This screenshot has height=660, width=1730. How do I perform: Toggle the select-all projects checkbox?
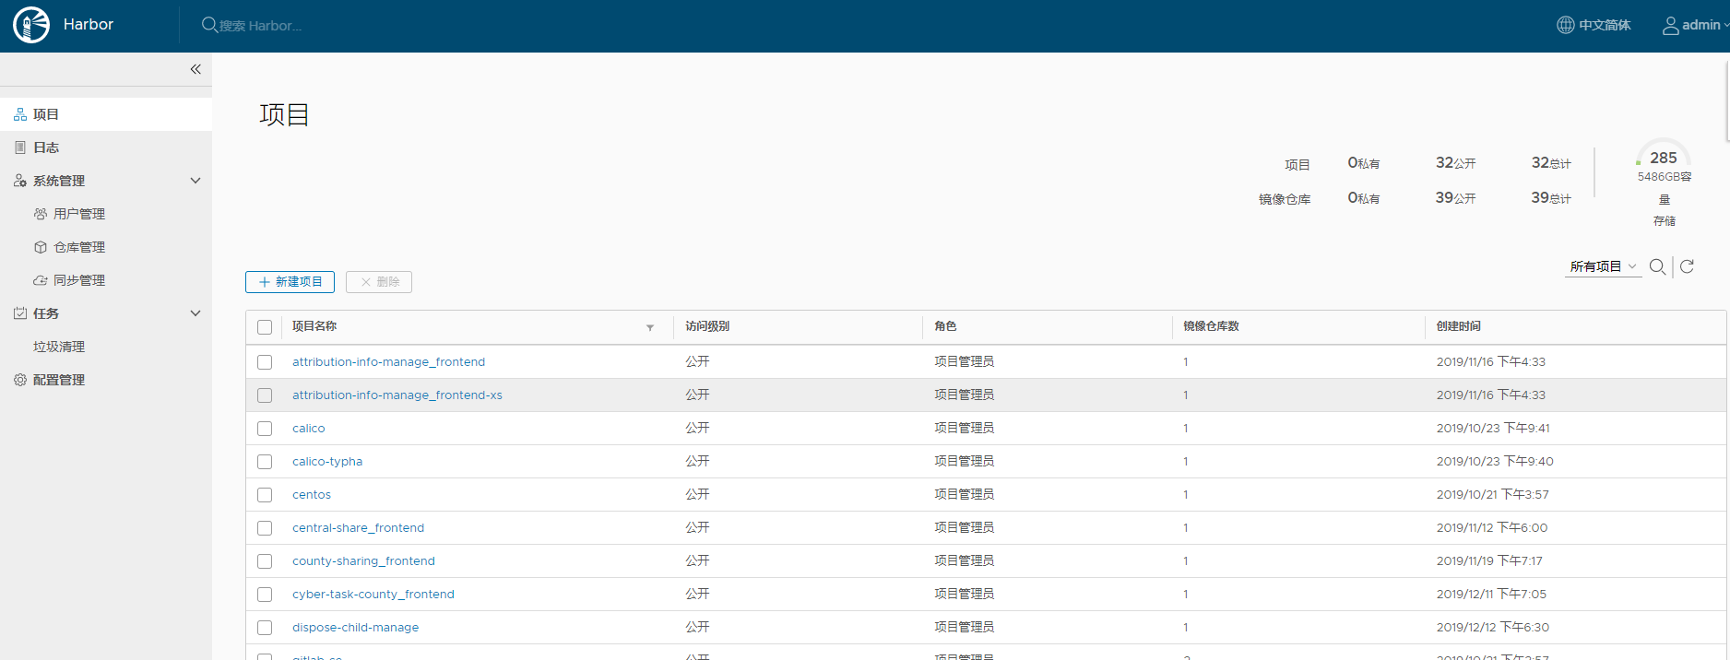[265, 327]
